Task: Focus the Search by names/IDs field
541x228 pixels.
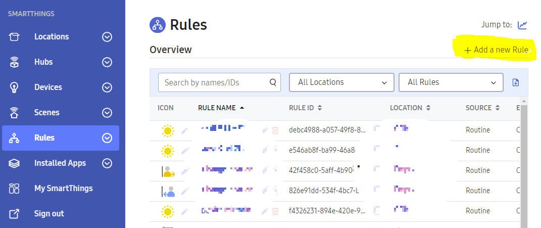Action: pos(219,82)
